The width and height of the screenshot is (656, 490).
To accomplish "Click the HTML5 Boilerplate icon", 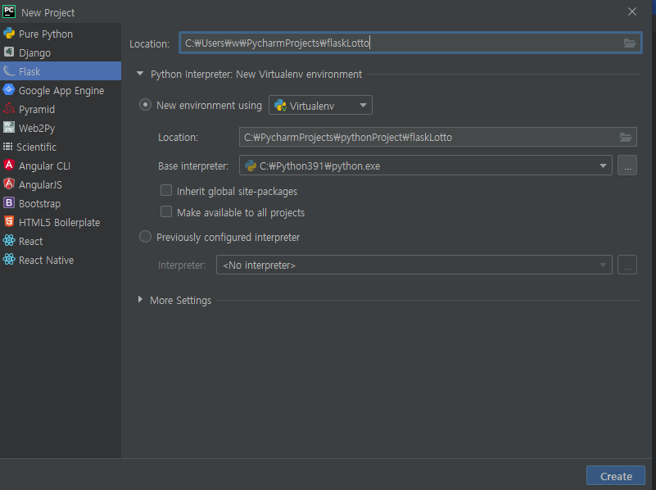I will click(x=9, y=221).
